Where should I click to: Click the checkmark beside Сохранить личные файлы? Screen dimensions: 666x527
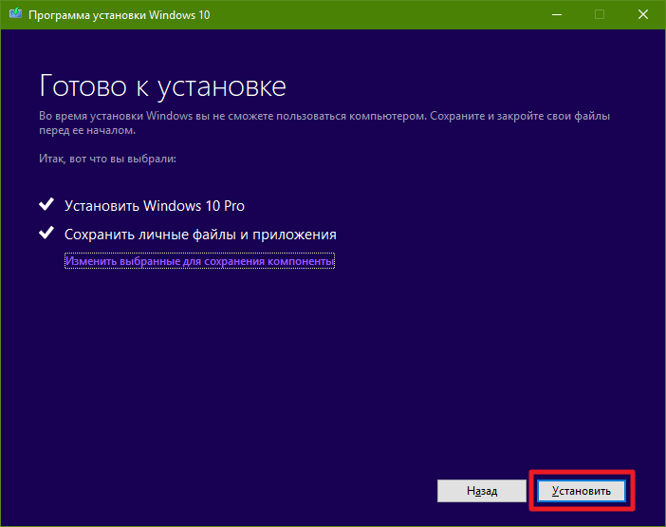pos(46,233)
